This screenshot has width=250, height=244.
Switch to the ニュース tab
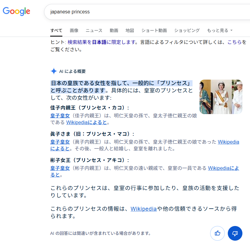point(94,30)
